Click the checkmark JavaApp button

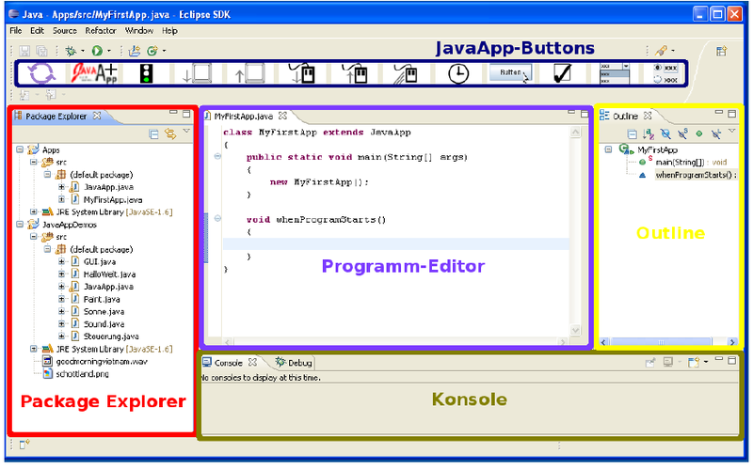562,73
